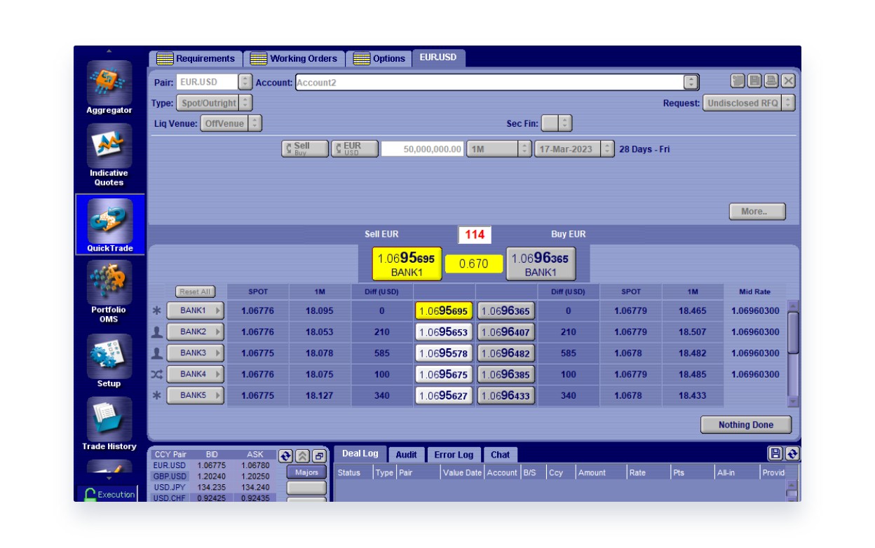Click the asterisk icon beside BANK5
The image size is (875, 548).
pyautogui.click(x=157, y=395)
